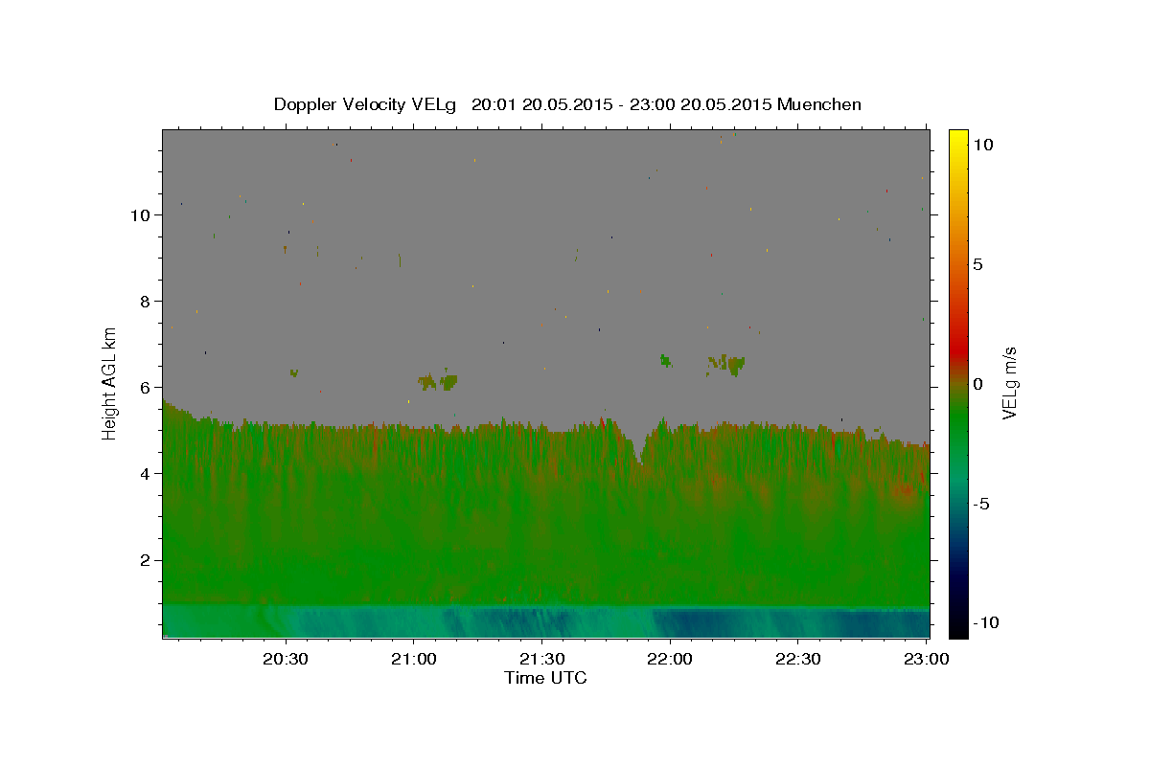This screenshot has height=766, width=1150.
Task: Click the green section of the colorbar
Action: (958, 421)
